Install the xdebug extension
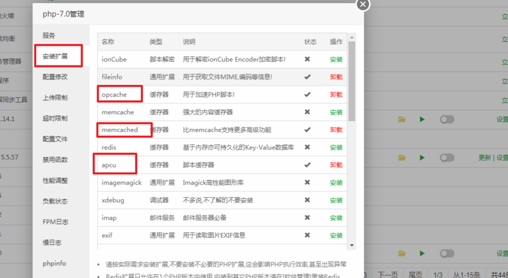The height and width of the screenshot is (278, 508). coord(336,200)
